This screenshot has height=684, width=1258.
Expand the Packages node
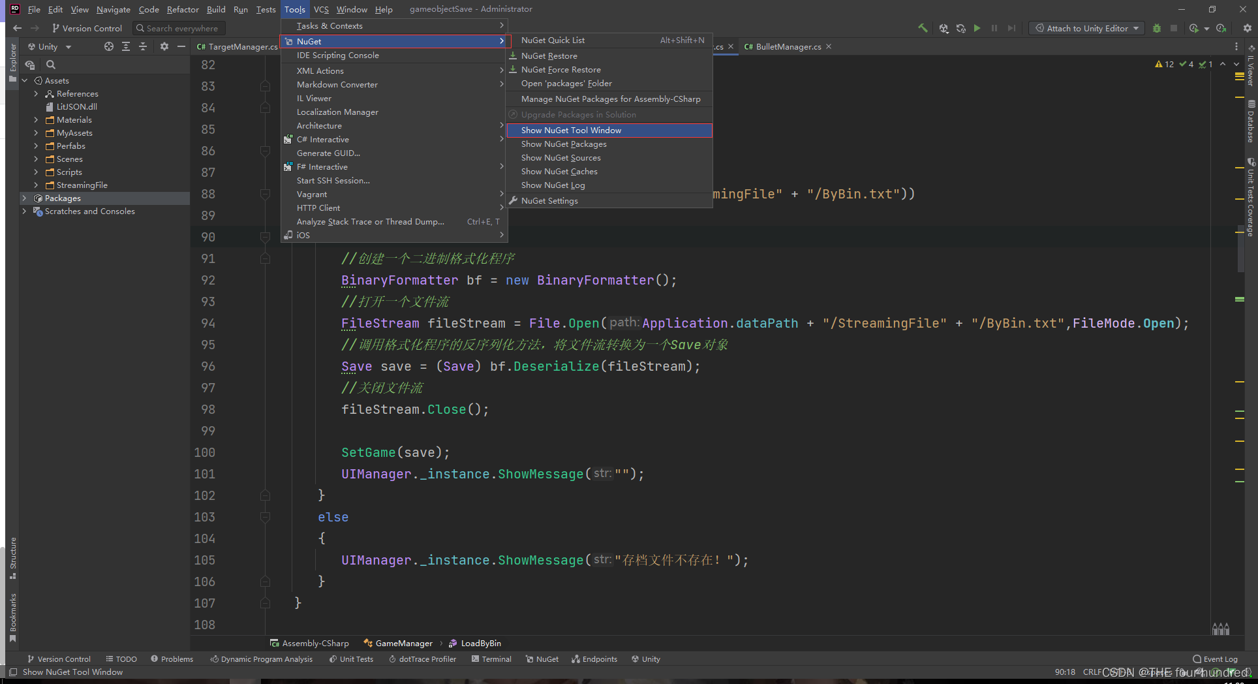tap(24, 198)
